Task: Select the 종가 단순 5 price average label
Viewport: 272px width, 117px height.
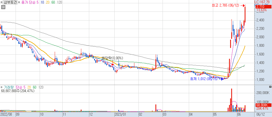Action: [x=30, y=2]
